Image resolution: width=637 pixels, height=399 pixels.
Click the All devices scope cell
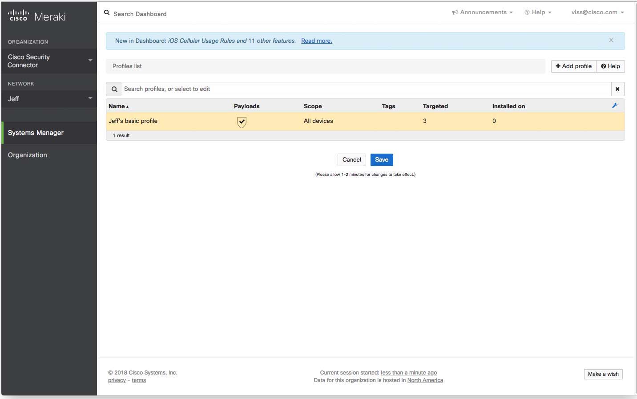click(318, 121)
